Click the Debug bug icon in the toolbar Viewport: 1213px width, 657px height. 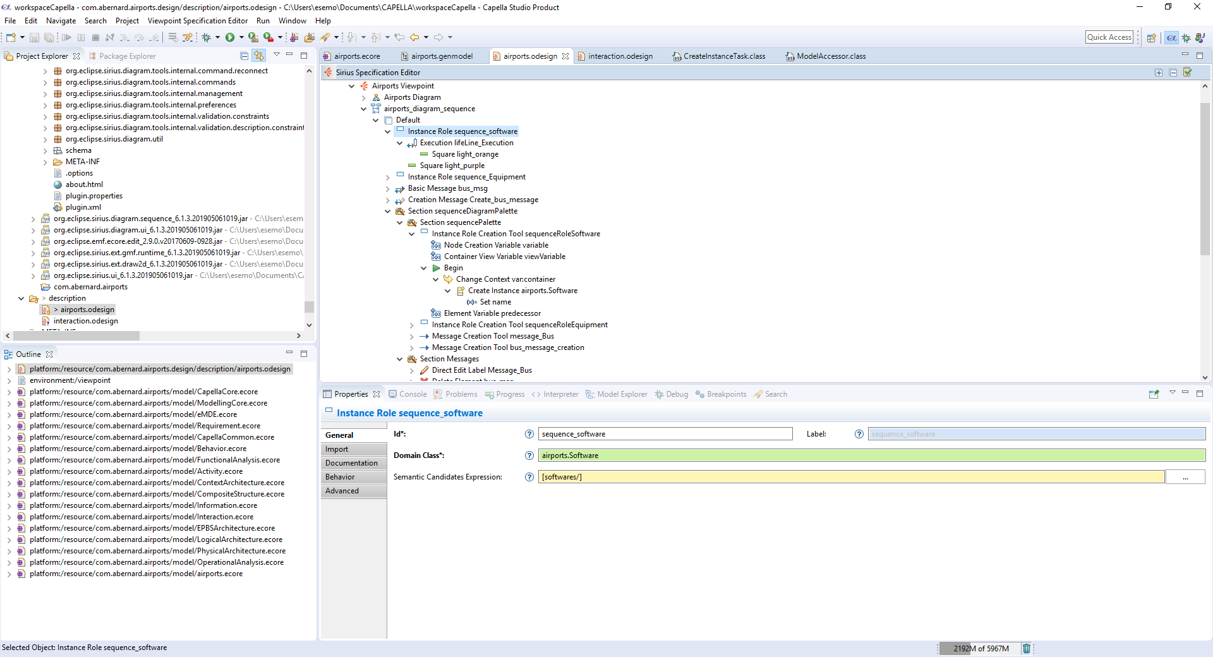pyautogui.click(x=206, y=38)
